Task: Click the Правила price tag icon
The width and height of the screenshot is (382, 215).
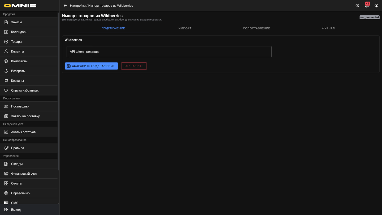Action: [6, 148]
